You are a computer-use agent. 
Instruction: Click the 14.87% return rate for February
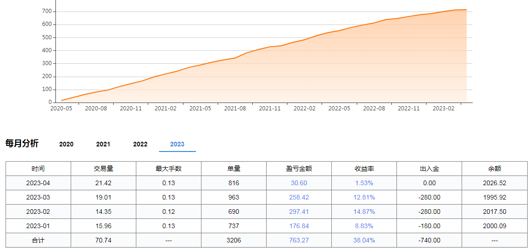[364, 212]
